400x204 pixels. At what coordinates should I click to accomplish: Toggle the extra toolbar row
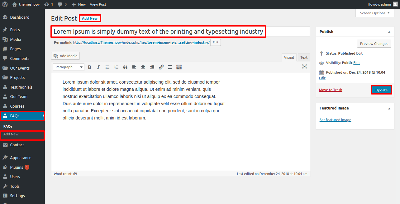pos(179,67)
